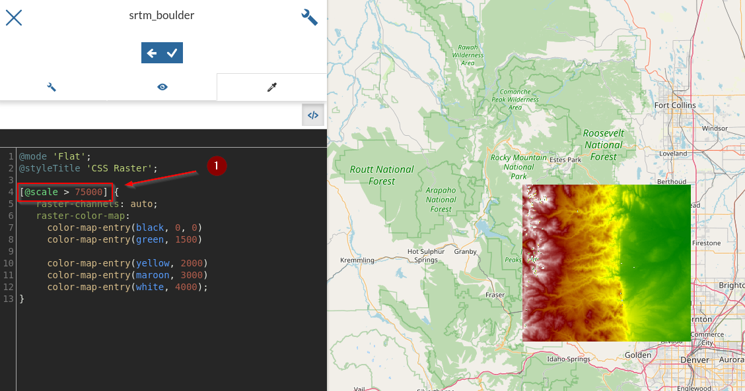745x391 pixels.
Task: Click Granby label on the map
Action: [465, 251]
